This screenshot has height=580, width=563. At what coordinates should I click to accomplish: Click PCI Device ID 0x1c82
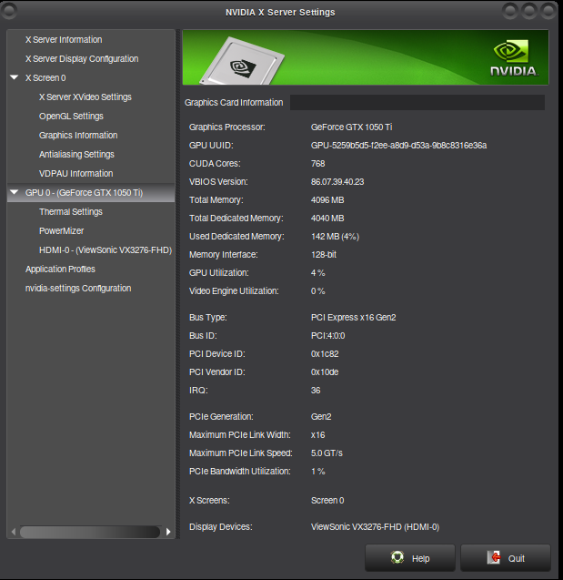coord(325,354)
